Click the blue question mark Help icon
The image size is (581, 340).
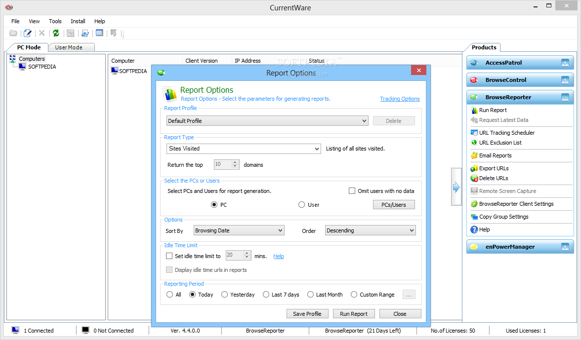[x=474, y=230]
